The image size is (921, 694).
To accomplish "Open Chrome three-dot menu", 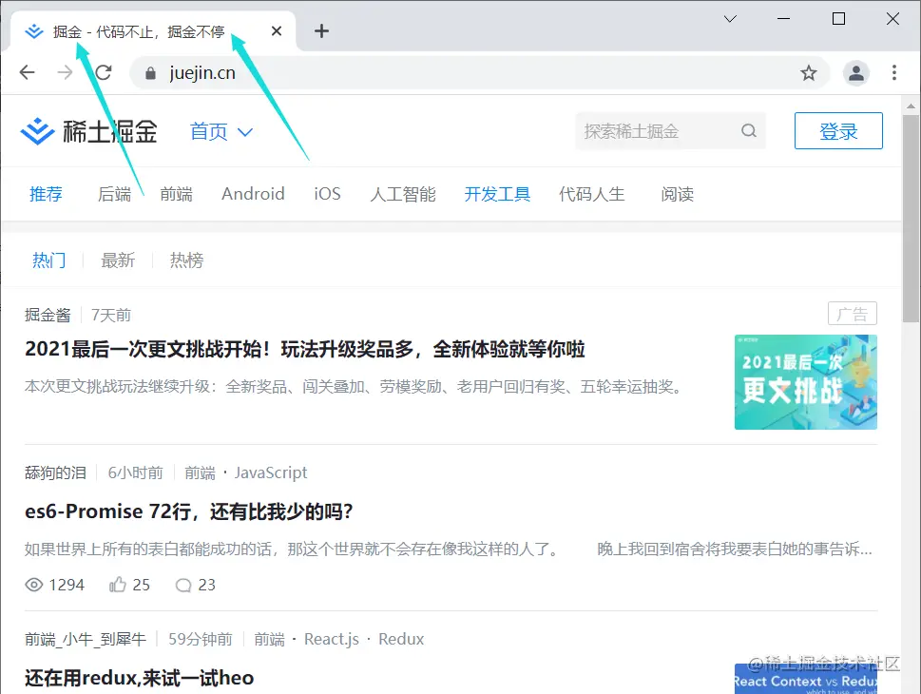I will [894, 73].
